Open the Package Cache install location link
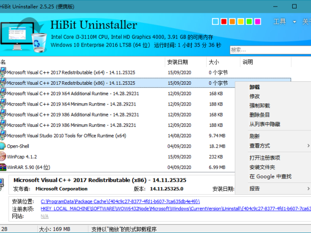The height and width of the screenshot is (233, 311). 120,202
